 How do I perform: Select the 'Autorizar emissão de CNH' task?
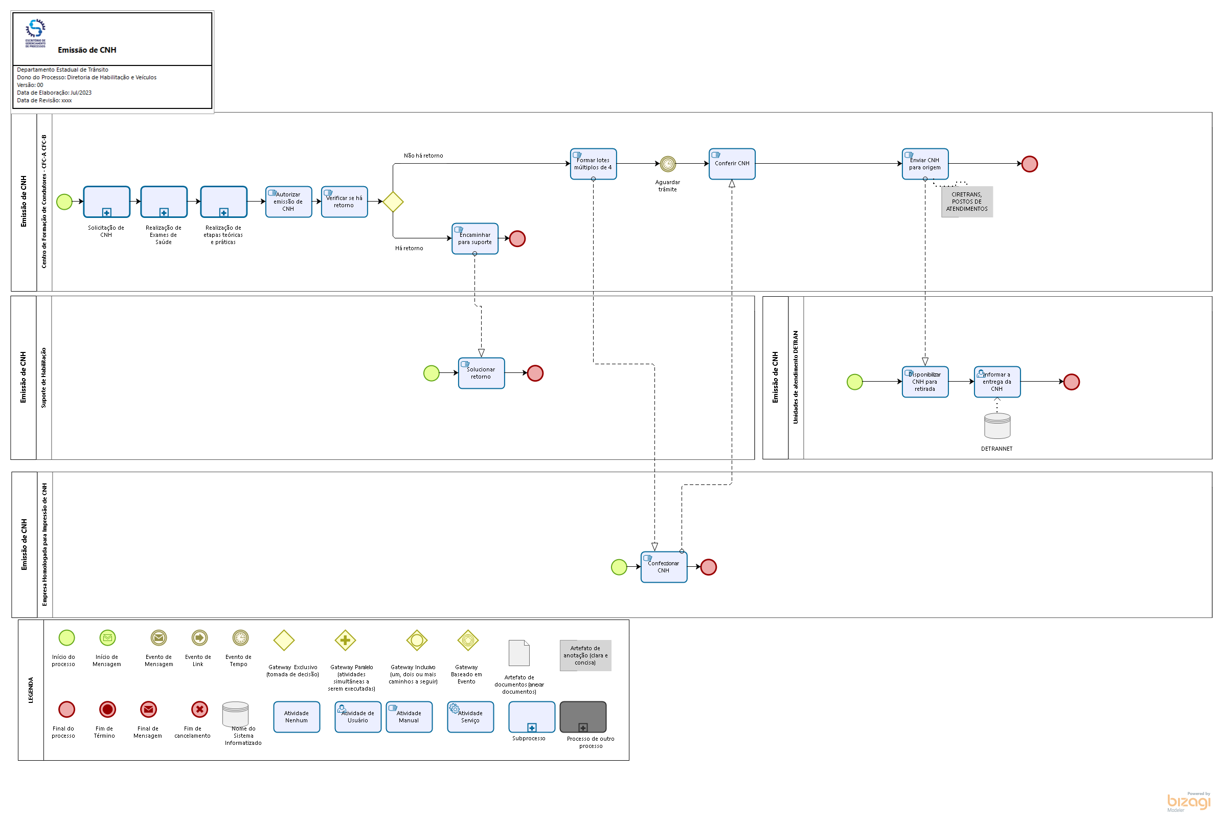[288, 202]
